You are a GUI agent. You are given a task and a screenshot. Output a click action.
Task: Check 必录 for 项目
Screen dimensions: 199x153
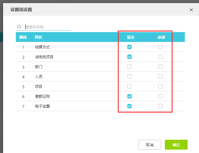(x=160, y=86)
